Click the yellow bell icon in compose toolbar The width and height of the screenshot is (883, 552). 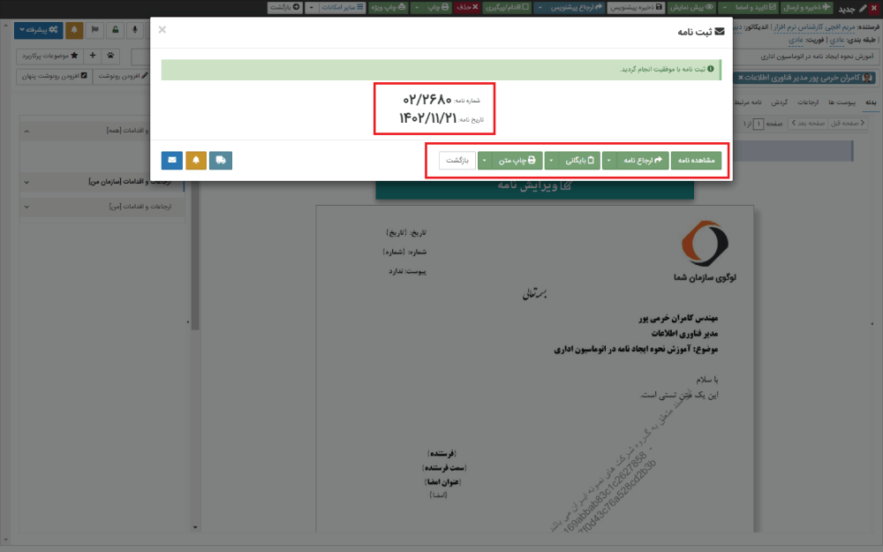click(x=75, y=30)
